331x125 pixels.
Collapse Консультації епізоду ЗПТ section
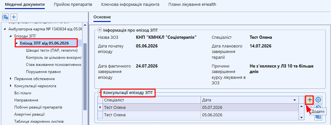(100, 92)
